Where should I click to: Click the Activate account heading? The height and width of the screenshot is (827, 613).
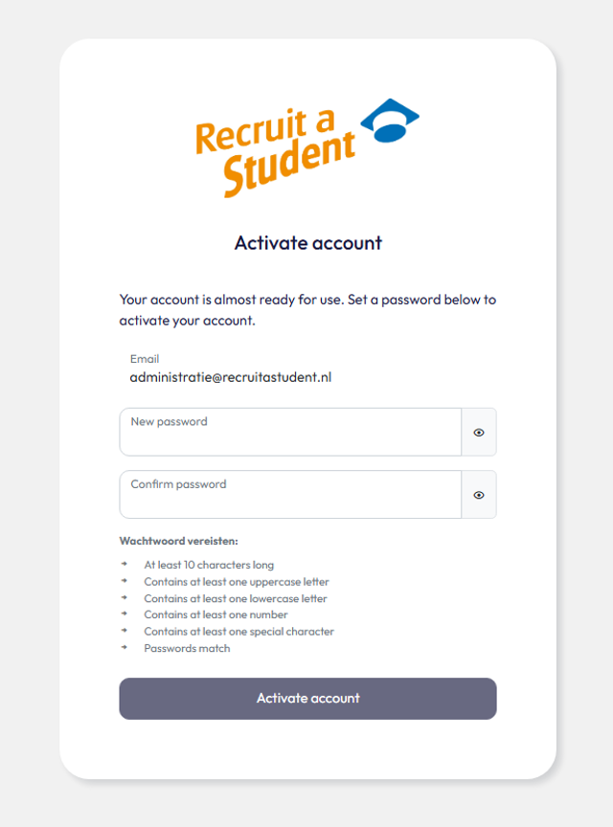(x=307, y=242)
